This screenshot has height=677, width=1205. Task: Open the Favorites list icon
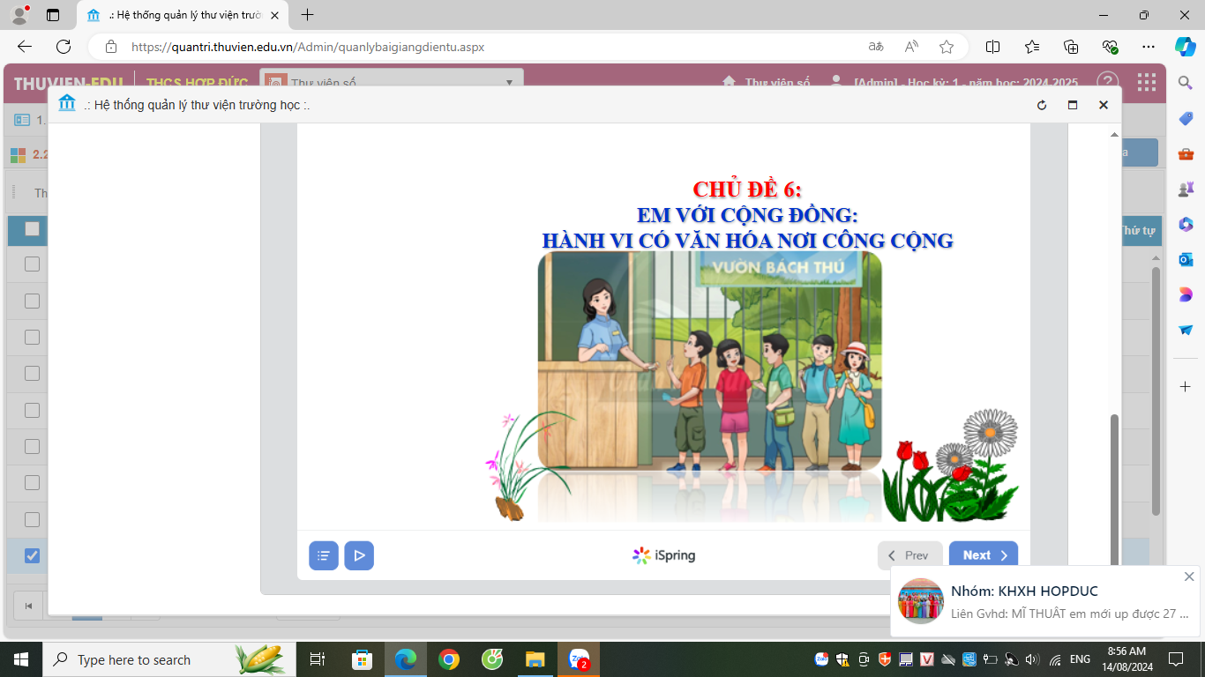tap(1032, 47)
